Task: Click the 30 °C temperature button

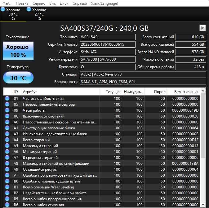Action: click(18, 78)
